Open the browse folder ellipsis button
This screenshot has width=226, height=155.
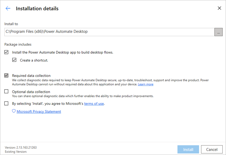(218, 32)
